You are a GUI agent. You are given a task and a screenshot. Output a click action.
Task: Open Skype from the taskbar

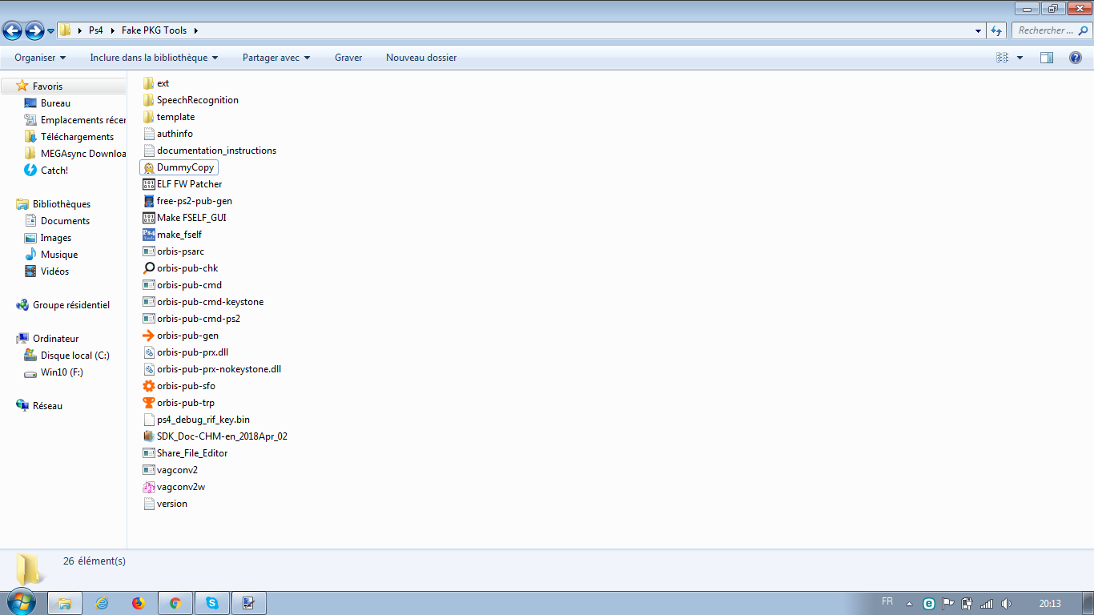[212, 603]
